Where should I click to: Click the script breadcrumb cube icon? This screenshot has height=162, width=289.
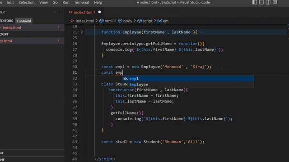(x=140, y=21)
